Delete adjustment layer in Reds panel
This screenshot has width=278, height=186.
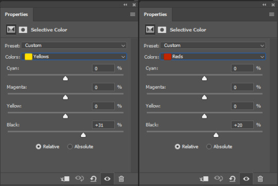pyautogui.click(x=260, y=179)
